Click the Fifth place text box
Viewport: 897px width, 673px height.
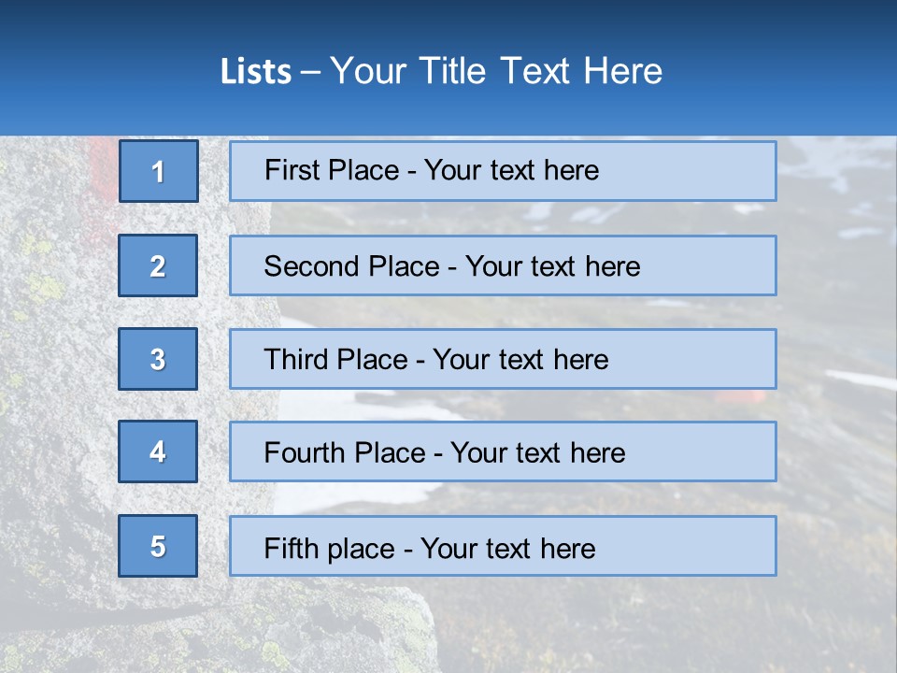coord(503,546)
